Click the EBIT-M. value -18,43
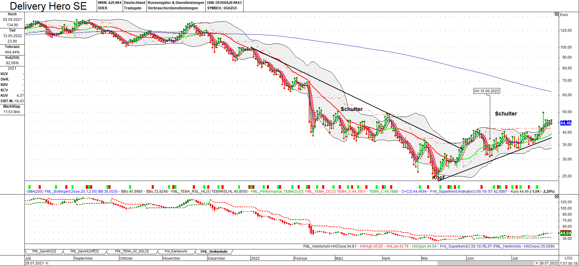This screenshot has width=579, height=266. [x=19, y=101]
